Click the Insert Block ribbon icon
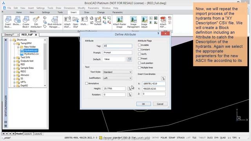Screen dimensions: 251x141 click(x=8, y=22)
